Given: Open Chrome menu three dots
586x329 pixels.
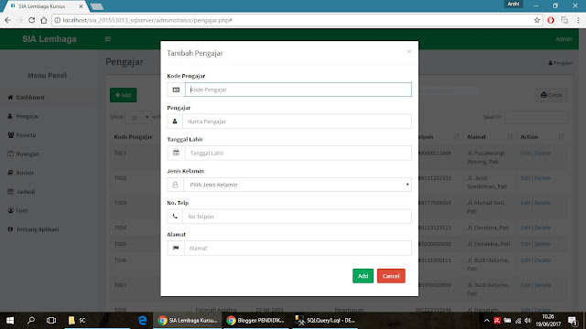Looking at the screenshot, I should pyautogui.click(x=579, y=20).
